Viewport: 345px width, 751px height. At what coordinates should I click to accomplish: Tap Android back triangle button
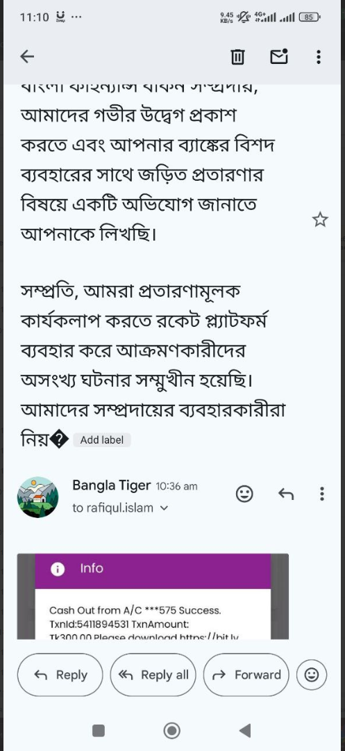pos(244,730)
